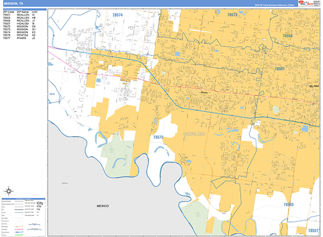323x237 pixels.
Task: Select the 78504 ZIP label on map
Action: tap(287, 36)
